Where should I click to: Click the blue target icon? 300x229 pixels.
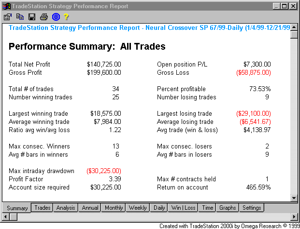tap(56, 17)
